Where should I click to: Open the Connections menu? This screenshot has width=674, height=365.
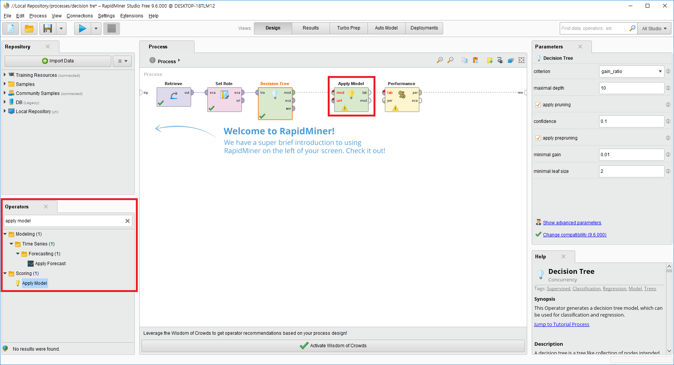(79, 16)
